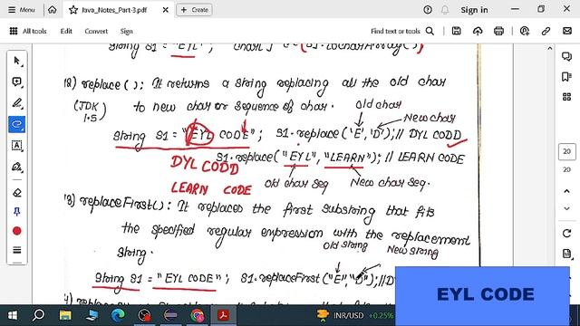This screenshot has height=326, width=580.
Task: Click Sign in
Action: (474, 10)
